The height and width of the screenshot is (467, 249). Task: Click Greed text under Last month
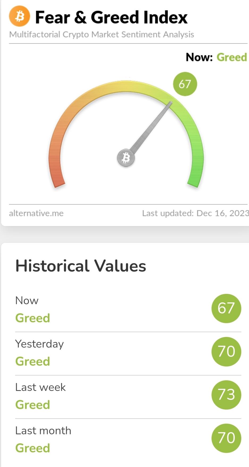click(33, 448)
